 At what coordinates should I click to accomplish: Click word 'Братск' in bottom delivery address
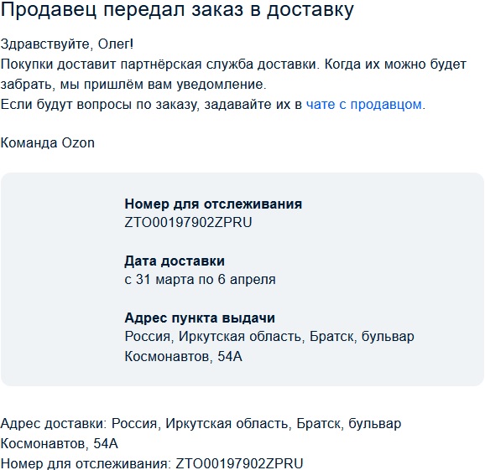tap(320, 424)
